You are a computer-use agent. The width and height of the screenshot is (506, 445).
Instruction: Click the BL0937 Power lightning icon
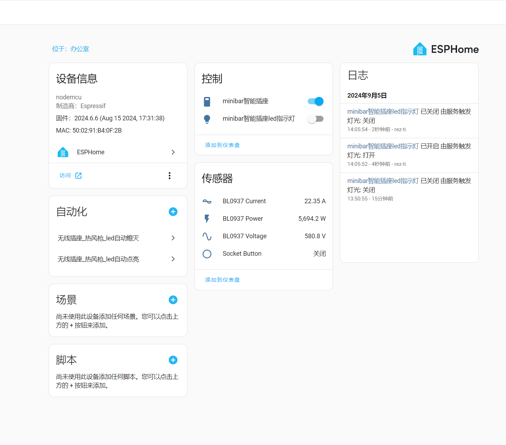click(207, 219)
